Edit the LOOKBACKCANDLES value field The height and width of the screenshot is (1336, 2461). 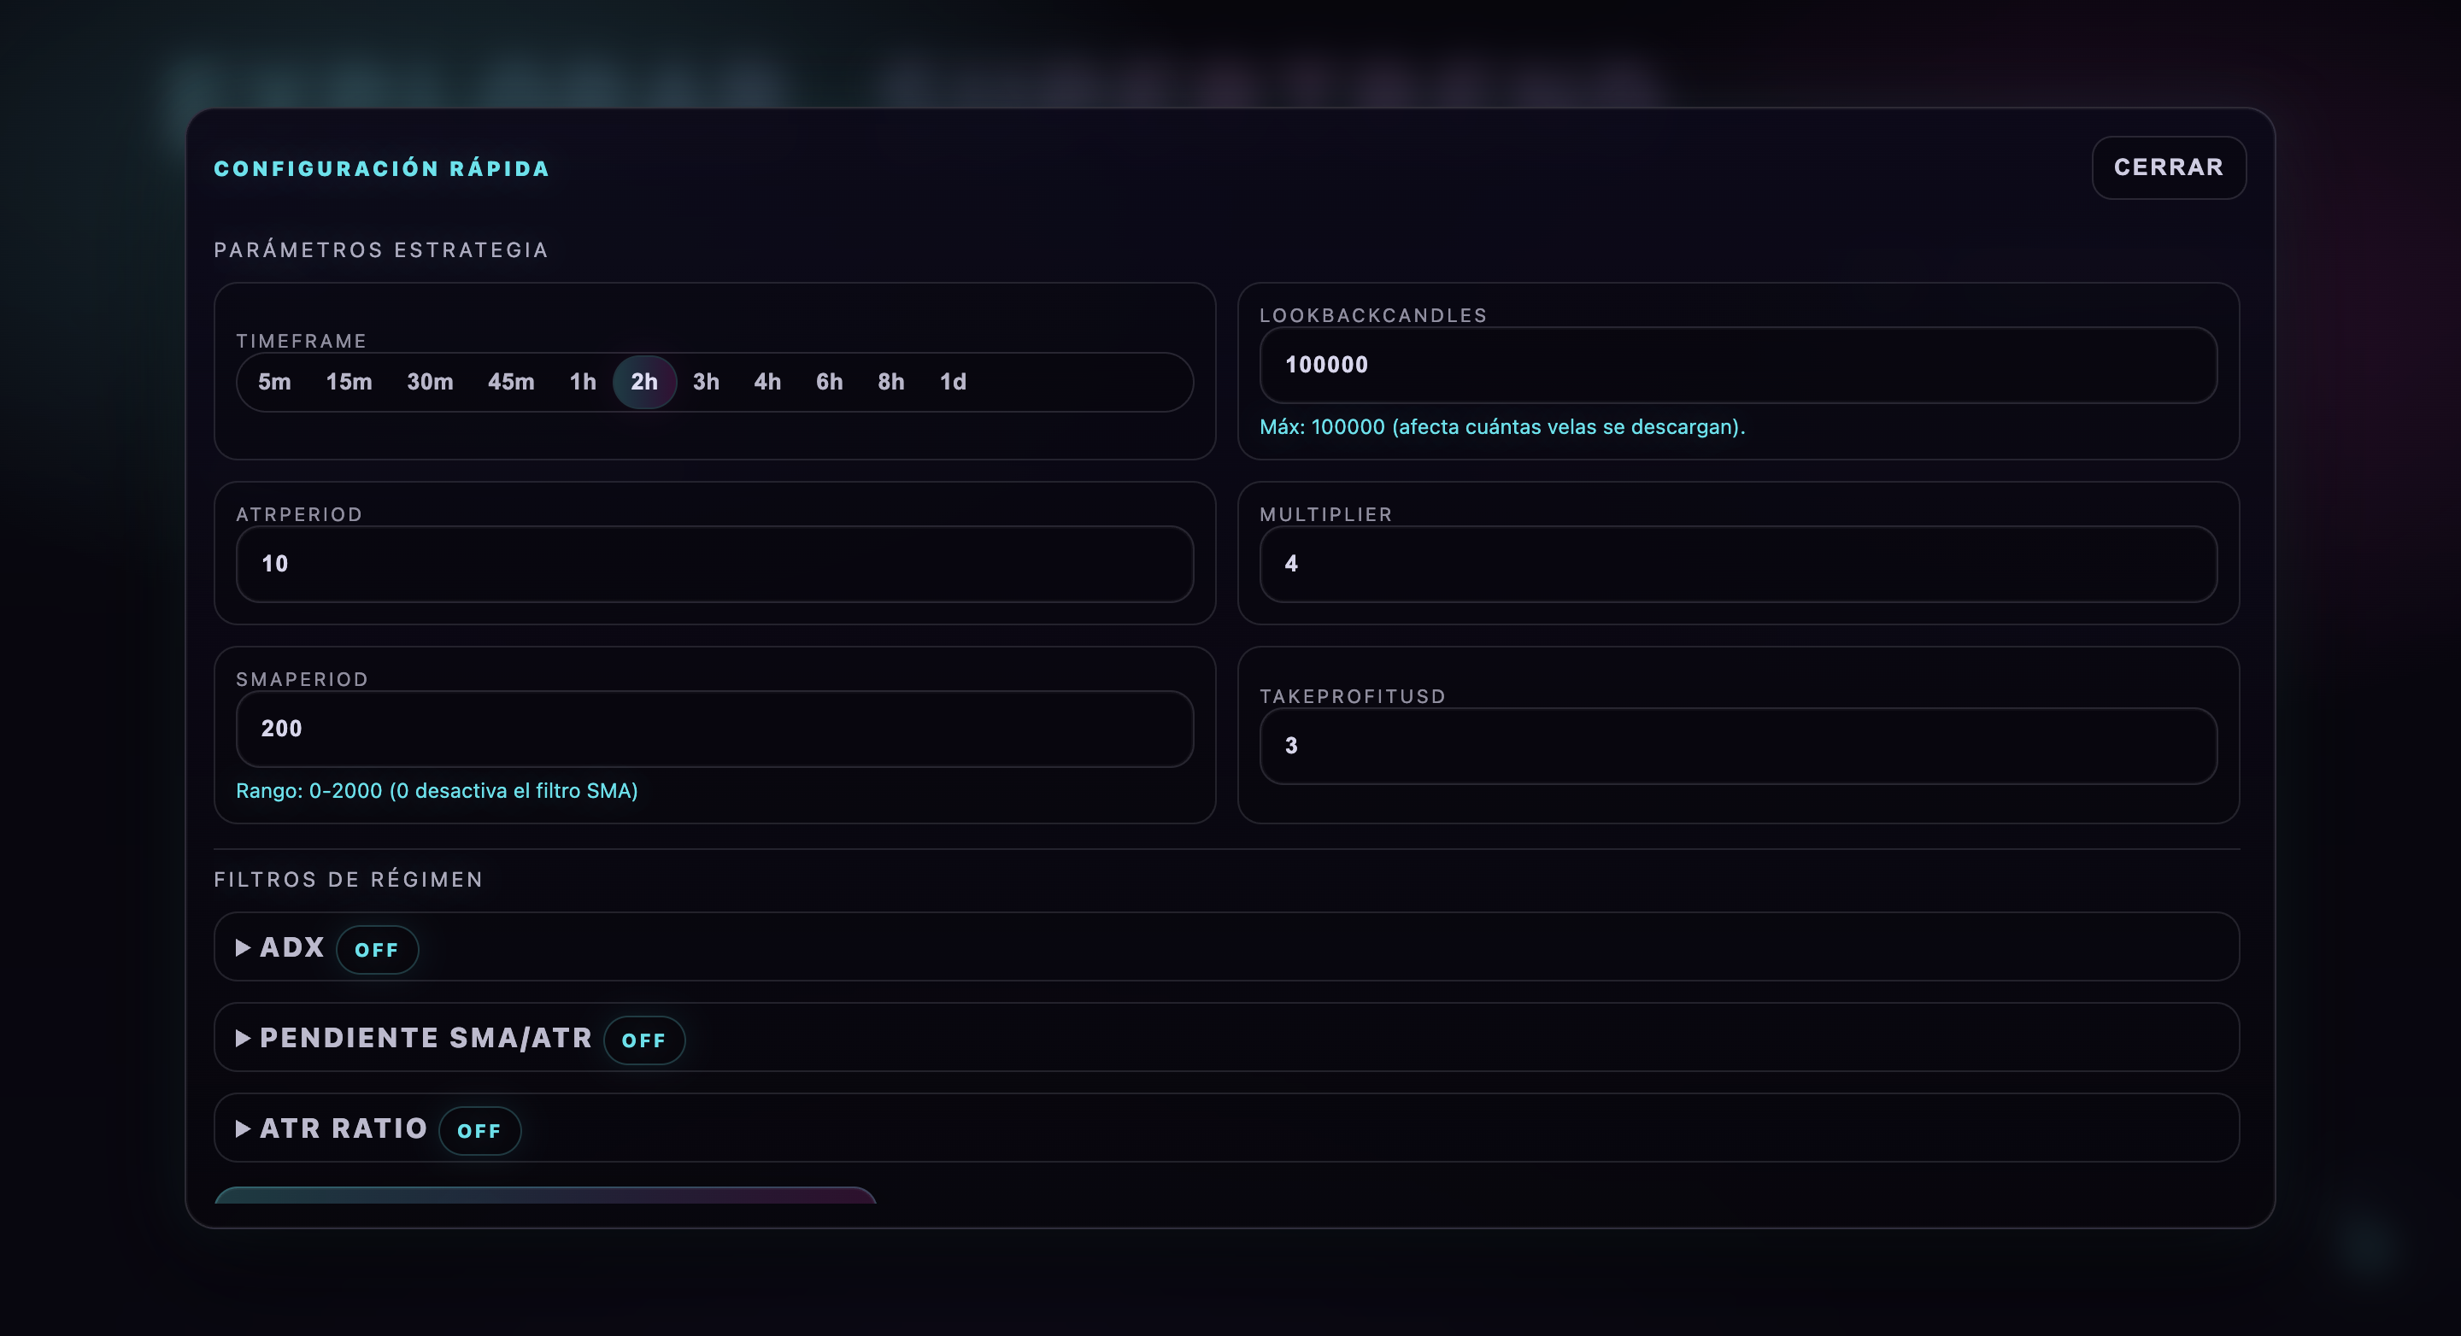pyautogui.click(x=1741, y=366)
